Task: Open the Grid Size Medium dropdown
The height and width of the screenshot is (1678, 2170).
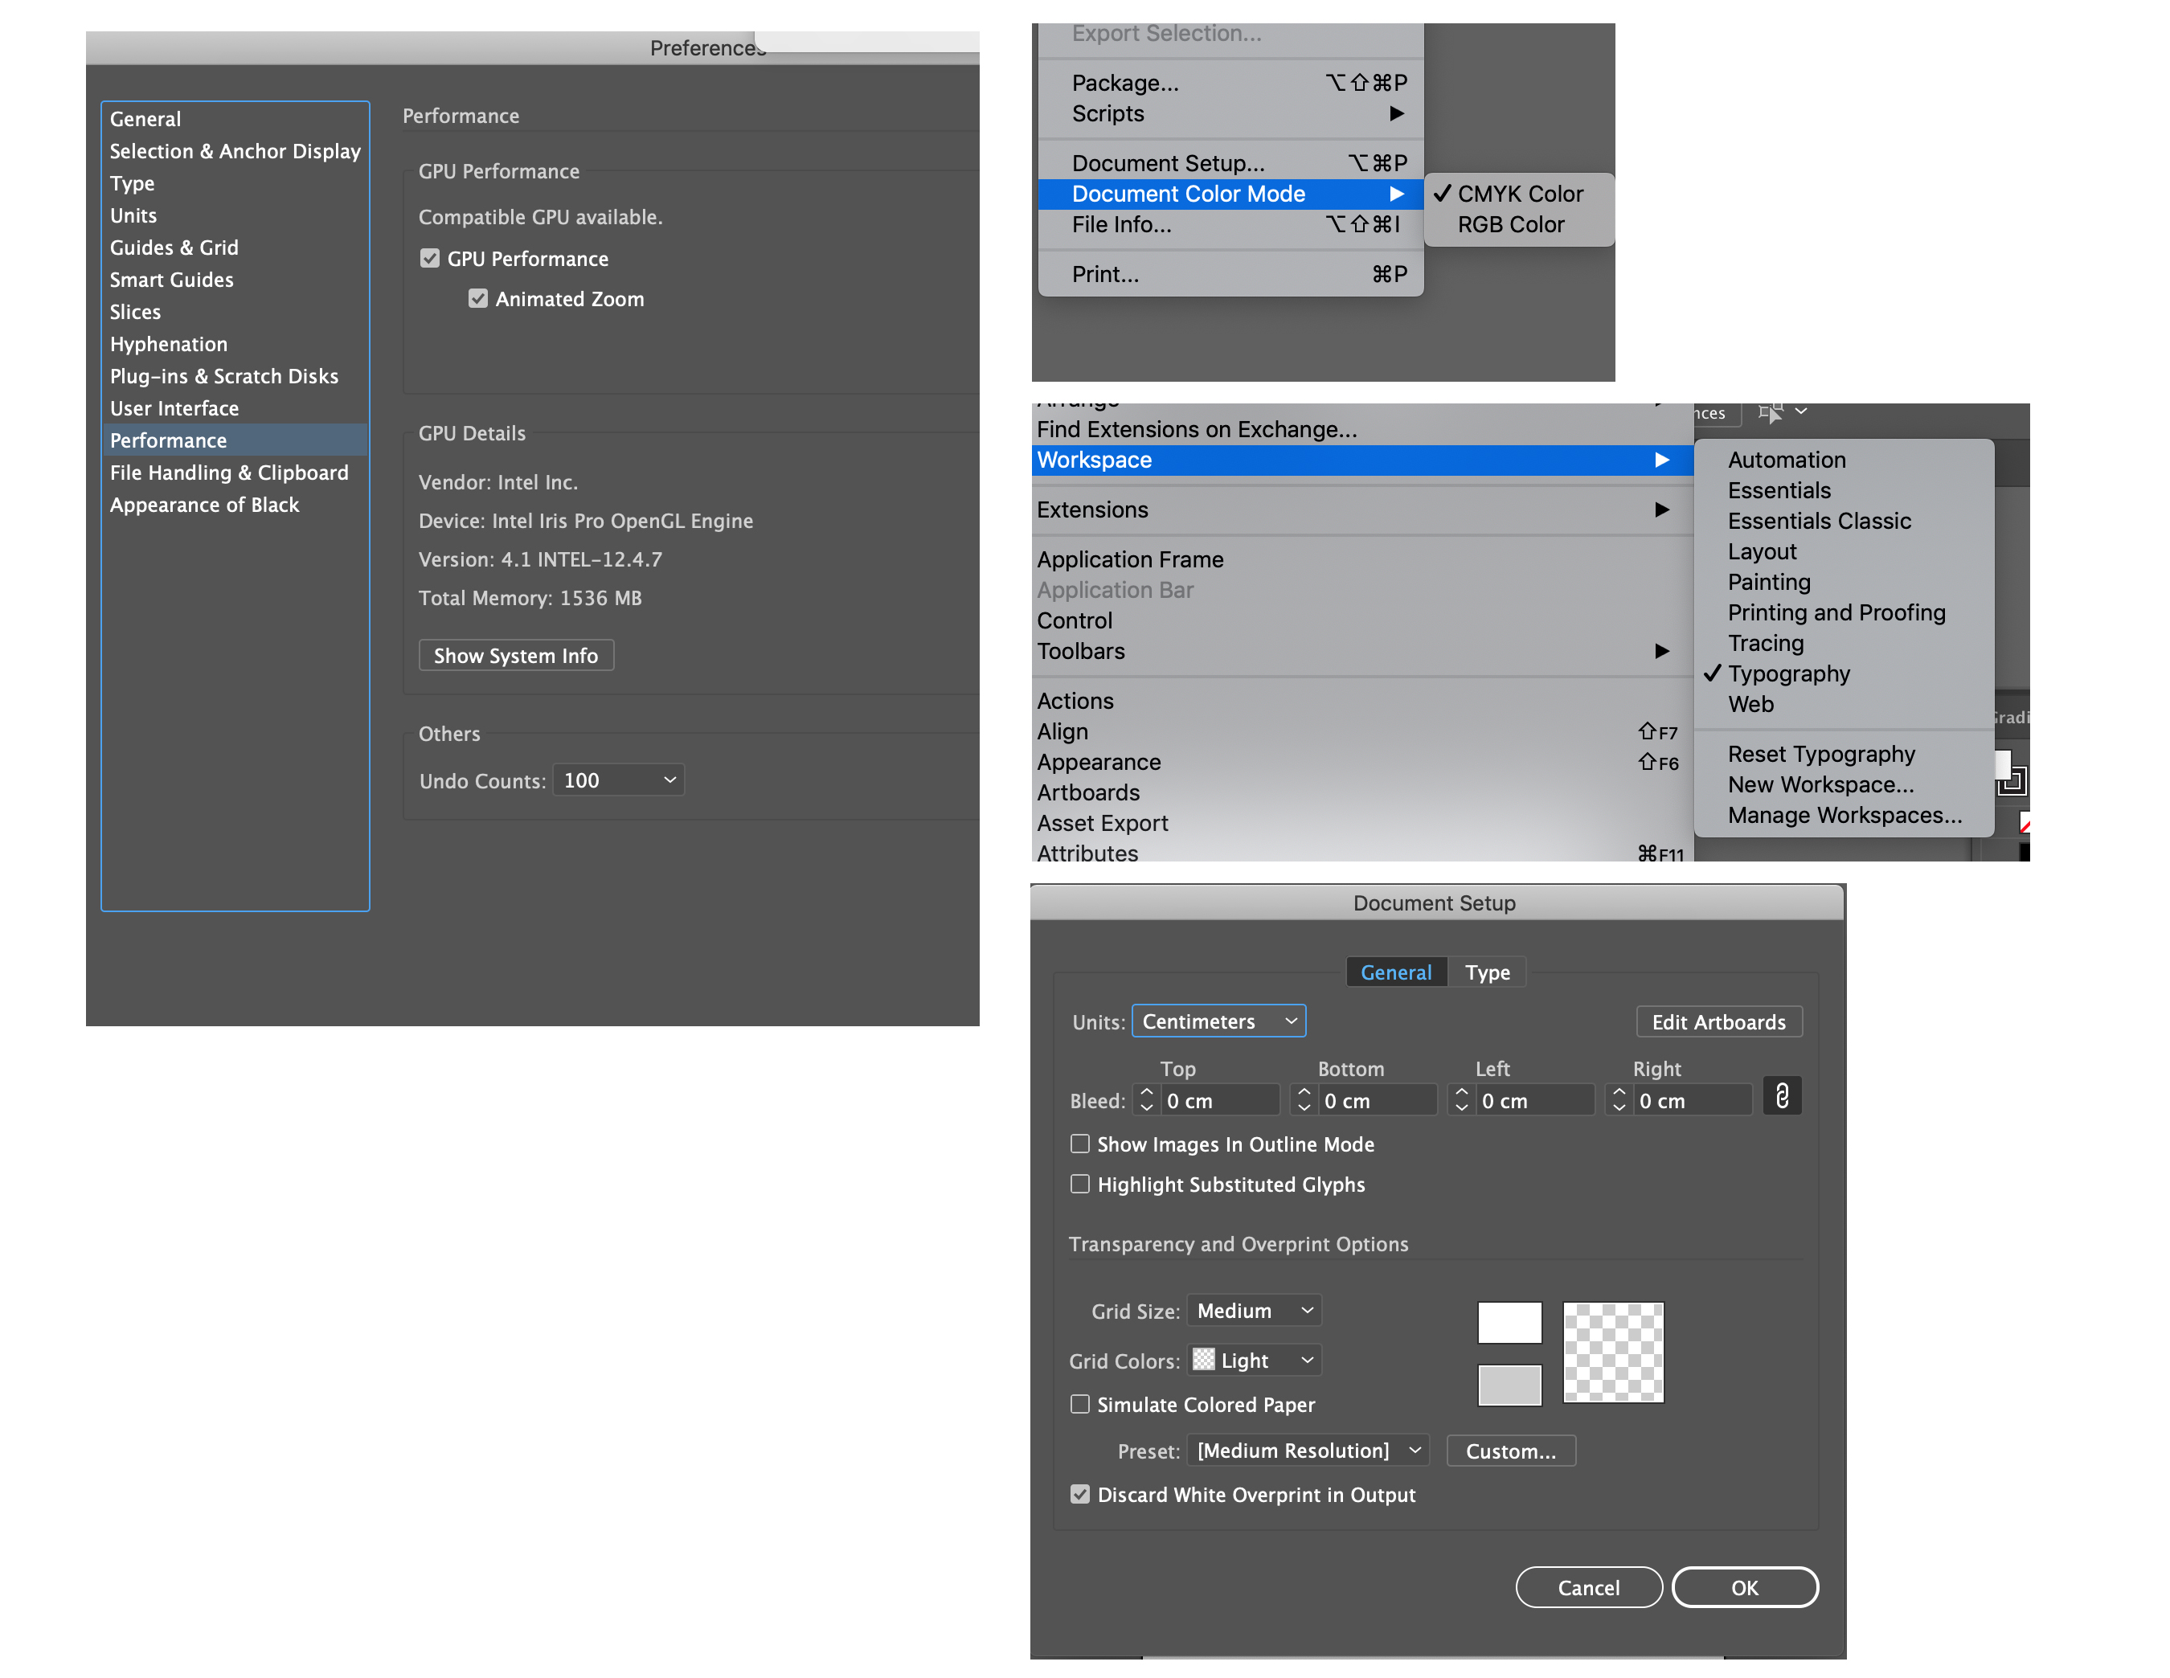Action: point(1254,1311)
